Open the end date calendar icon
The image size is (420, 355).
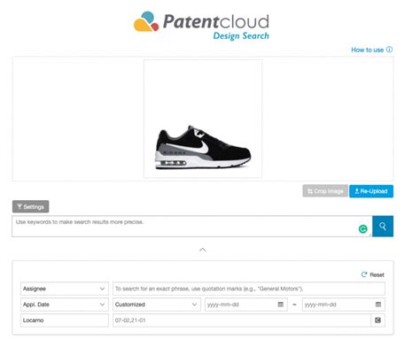pos(378,305)
